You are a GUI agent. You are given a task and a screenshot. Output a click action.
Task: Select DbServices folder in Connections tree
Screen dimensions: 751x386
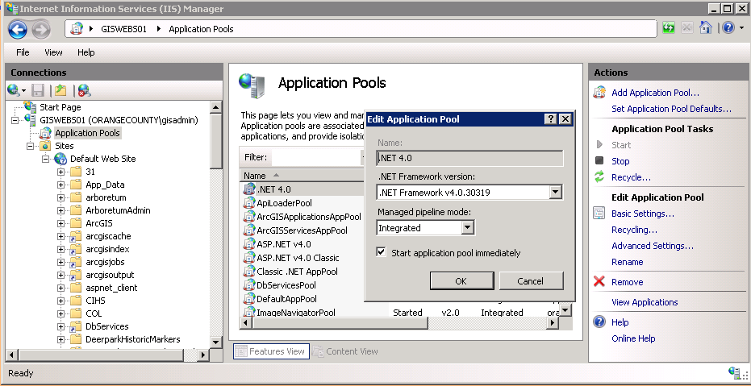click(x=106, y=326)
